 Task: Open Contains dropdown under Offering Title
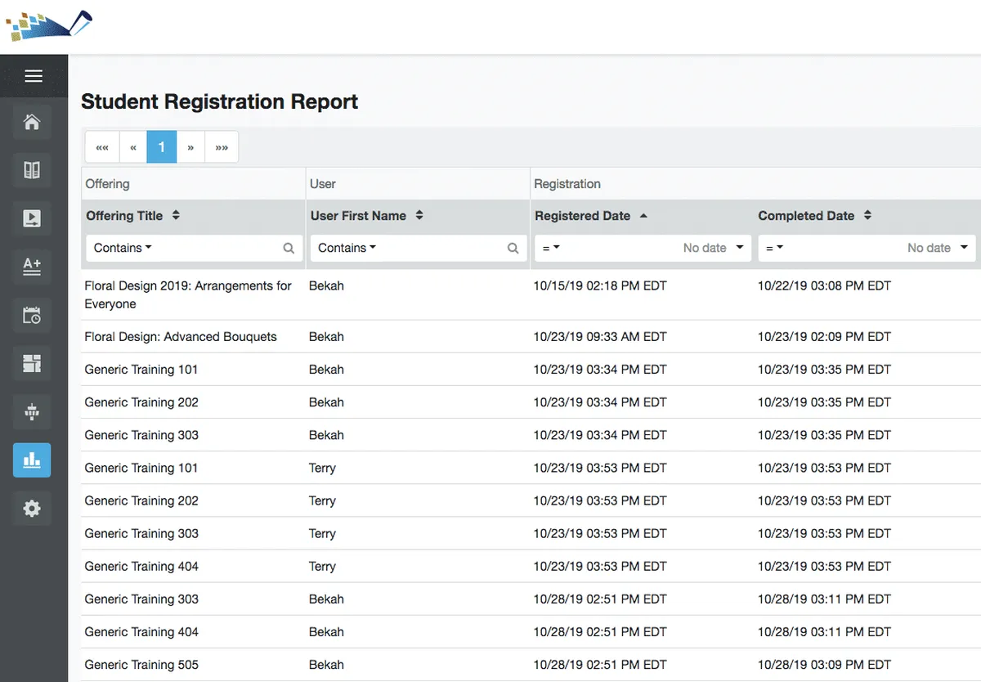[x=123, y=248]
